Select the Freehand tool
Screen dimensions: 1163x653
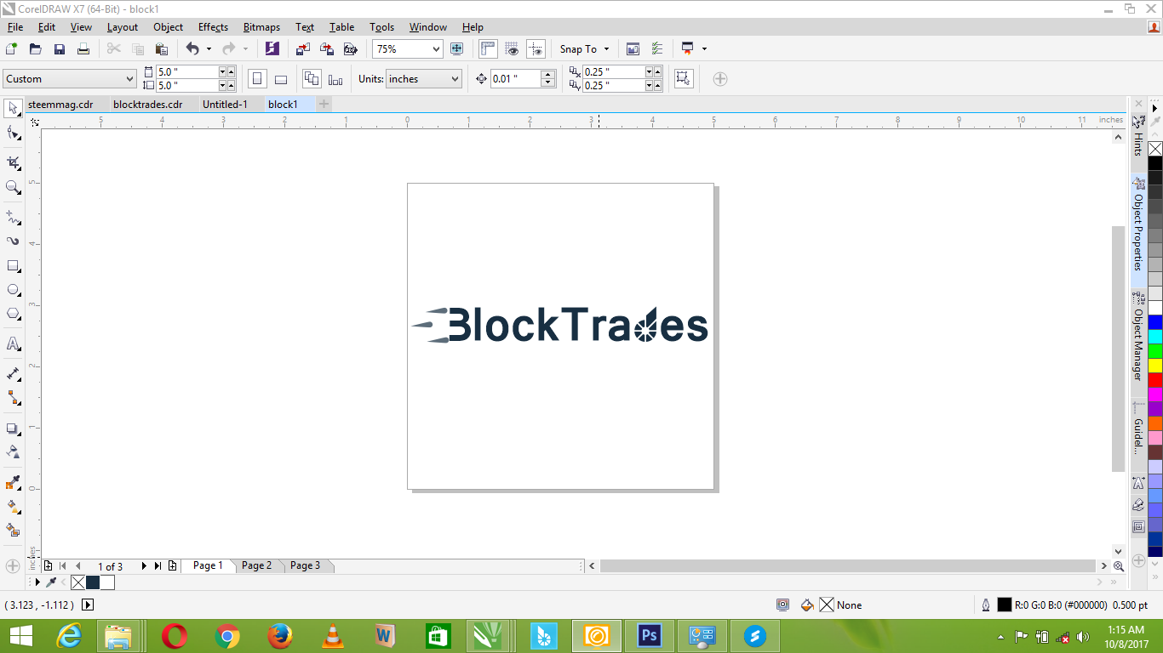[13, 217]
